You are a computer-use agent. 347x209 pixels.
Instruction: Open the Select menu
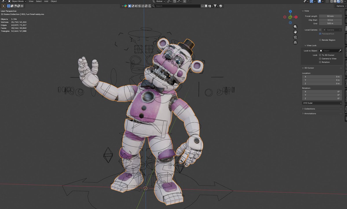39,1
